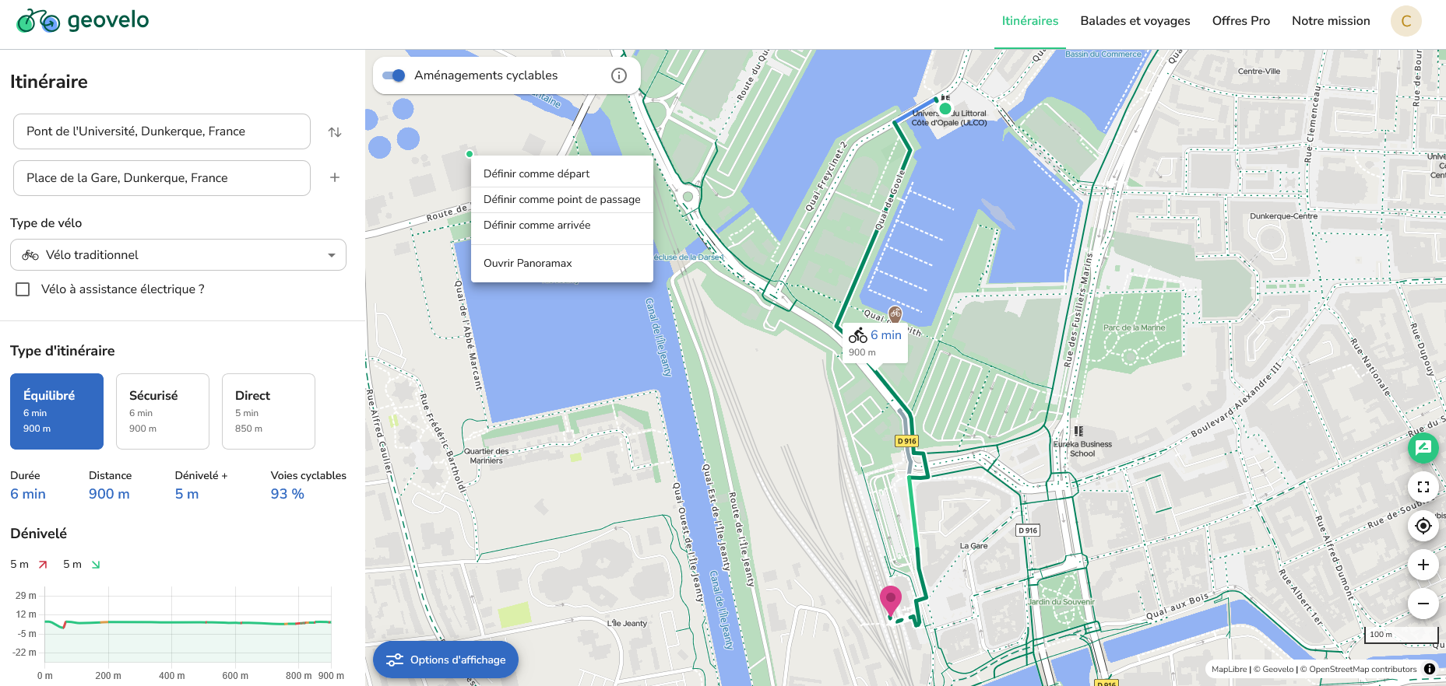Click the green map contribution icon
The height and width of the screenshot is (686, 1446).
coord(1423,447)
